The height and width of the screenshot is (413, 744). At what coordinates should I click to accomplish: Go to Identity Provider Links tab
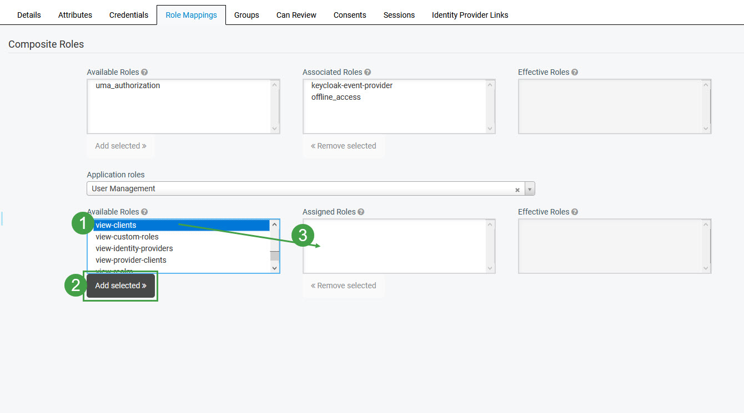[470, 15]
